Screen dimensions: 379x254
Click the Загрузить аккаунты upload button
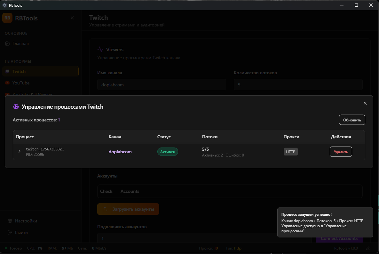pos(128,209)
